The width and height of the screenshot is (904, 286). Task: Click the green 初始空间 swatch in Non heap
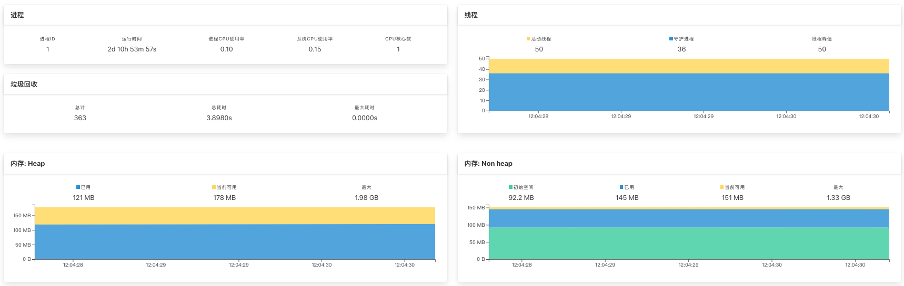click(510, 187)
